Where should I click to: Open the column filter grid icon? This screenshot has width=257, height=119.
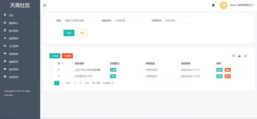coord(233,56)
